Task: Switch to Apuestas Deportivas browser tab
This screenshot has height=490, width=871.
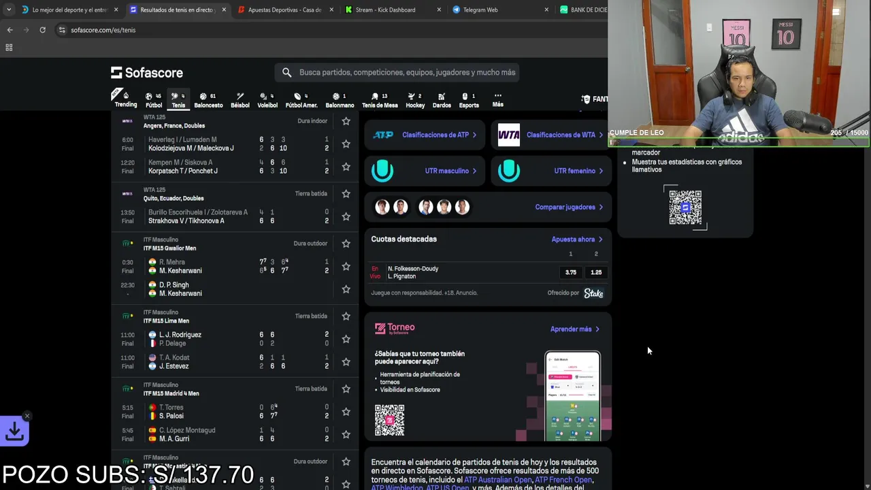Action: point(284,10)
